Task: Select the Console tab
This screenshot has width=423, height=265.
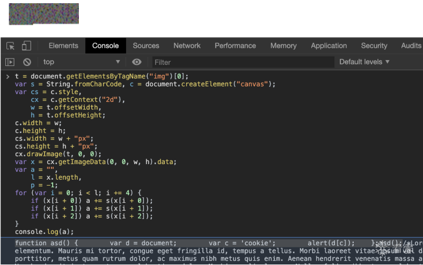Action: 105,46
